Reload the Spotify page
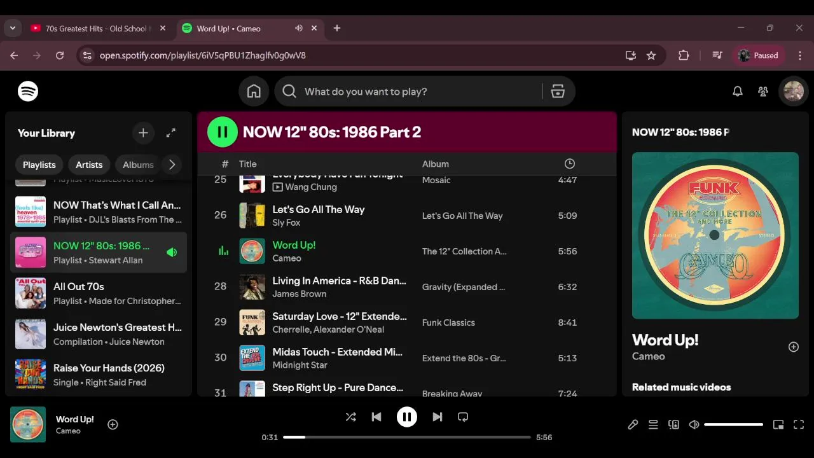The image size is (814, 458). (60, 55)
